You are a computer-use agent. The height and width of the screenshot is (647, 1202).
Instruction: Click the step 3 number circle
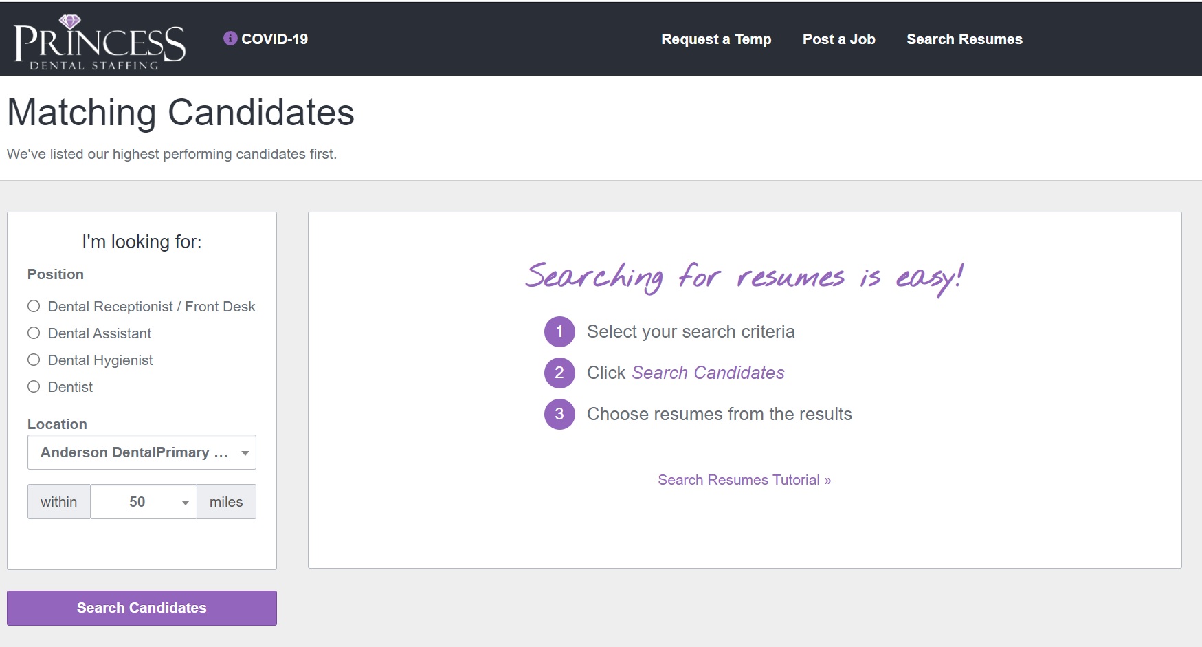coord(559,415)
